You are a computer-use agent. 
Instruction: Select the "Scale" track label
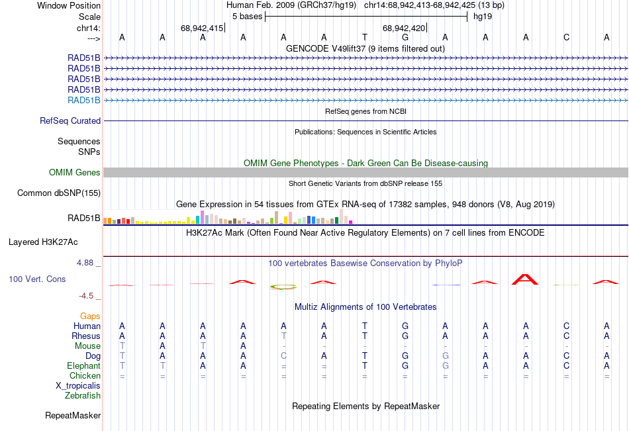click(89, 17)
